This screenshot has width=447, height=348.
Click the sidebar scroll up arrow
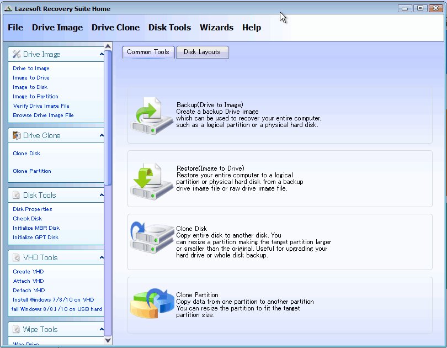click(x=108, y=46)
